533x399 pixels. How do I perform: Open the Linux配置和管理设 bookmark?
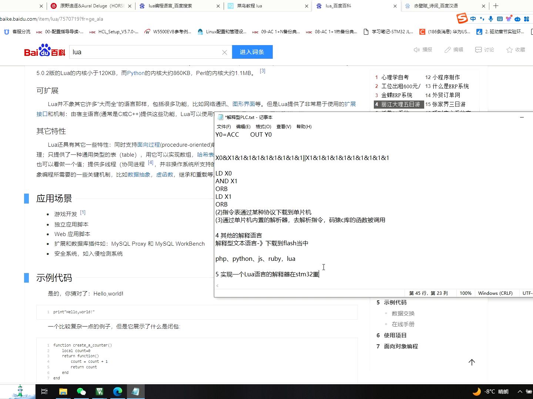(x=222, y=32)
